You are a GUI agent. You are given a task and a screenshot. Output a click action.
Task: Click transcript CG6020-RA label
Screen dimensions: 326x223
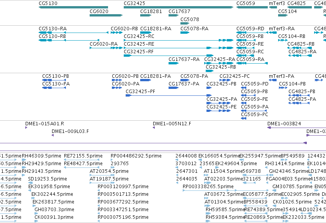click(104, 44)
